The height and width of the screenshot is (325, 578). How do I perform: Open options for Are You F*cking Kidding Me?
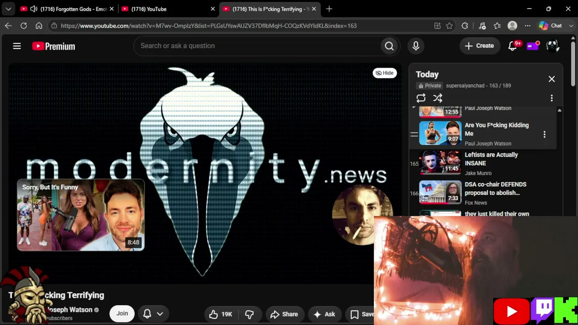(x=544, y=135)
